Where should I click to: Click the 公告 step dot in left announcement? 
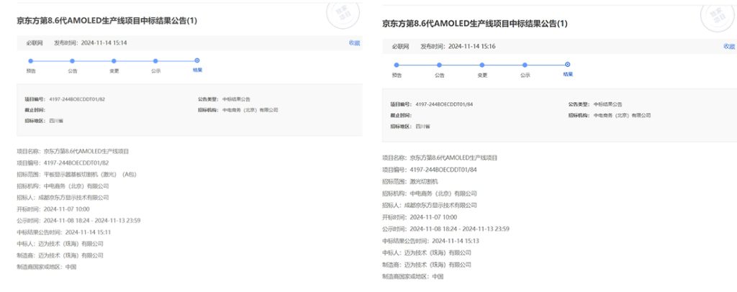[72, 61]
